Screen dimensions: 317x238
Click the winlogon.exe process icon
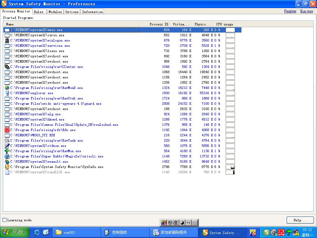coord(7,40)
